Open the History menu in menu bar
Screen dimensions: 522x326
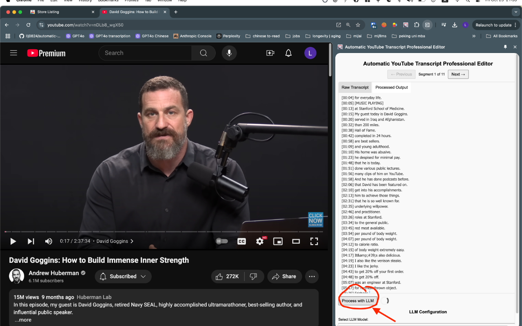pyautogui.click(x=85, y=1)
